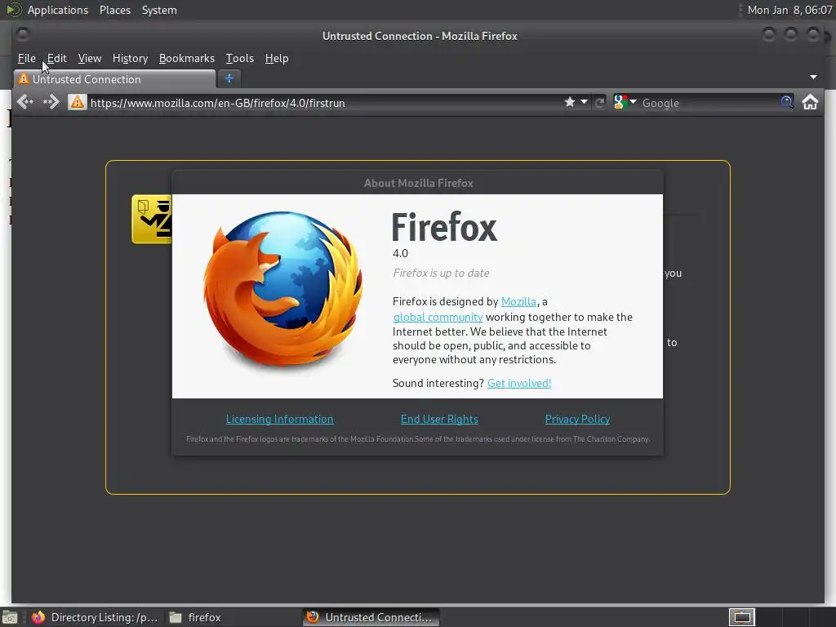Click Untrusted Connection taskbar button

click(371, 617)
